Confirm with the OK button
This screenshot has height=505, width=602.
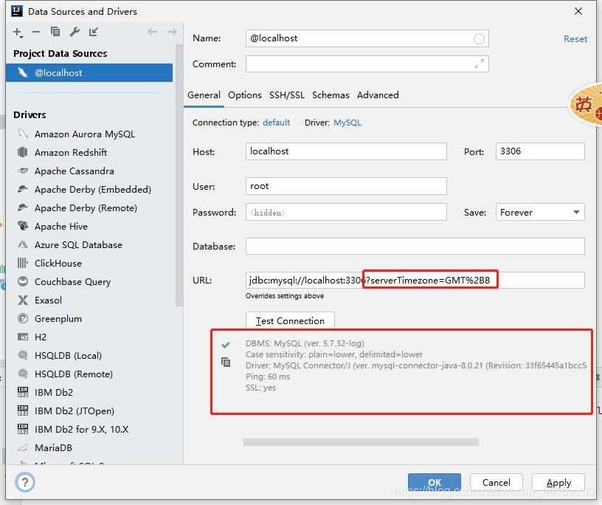(435, 482)
